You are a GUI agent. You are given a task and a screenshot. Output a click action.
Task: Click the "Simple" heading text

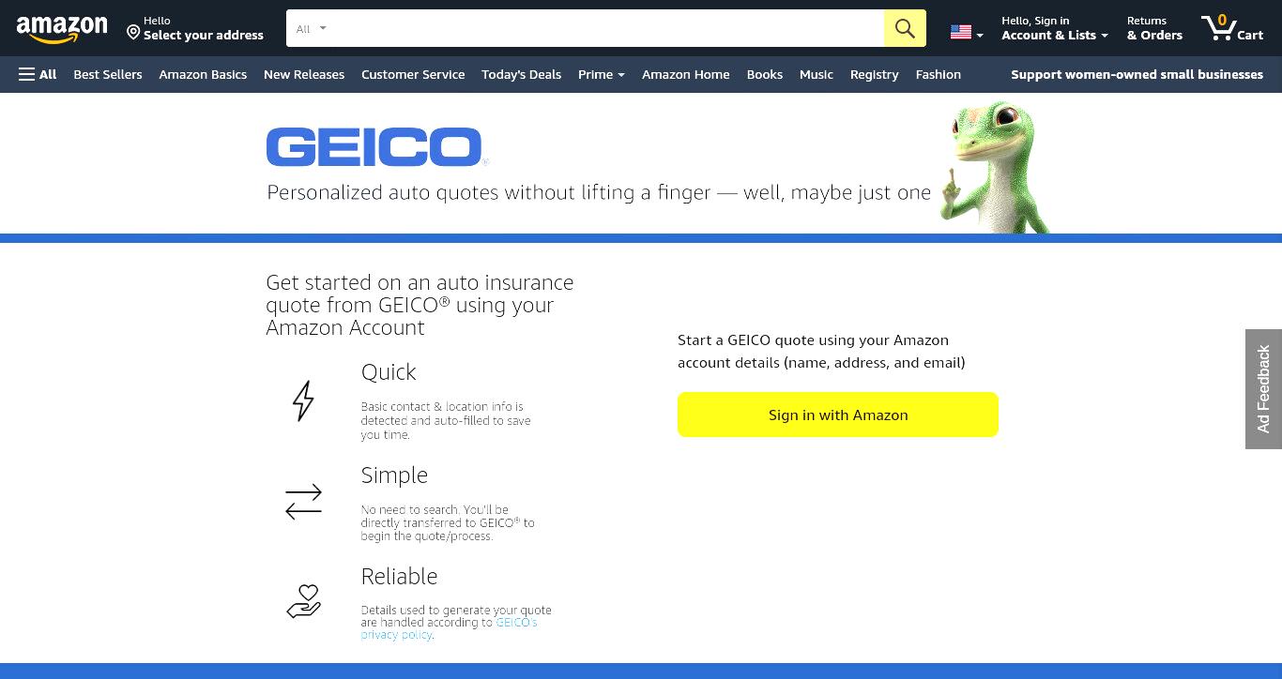[x=394, y=475]
